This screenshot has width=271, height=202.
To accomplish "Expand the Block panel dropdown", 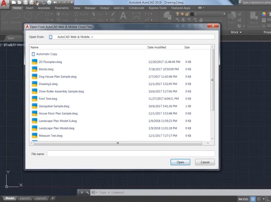I will tap(236, 32).
